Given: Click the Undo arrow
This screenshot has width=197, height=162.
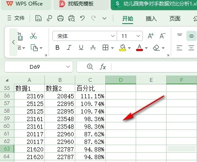Looking at the screenshot, I should [82, 18].
